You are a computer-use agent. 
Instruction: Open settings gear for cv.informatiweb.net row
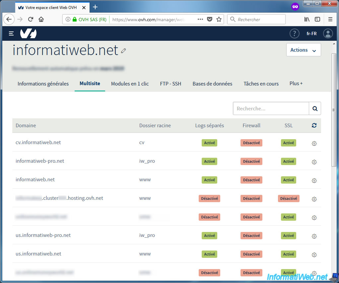pos(314,143)
